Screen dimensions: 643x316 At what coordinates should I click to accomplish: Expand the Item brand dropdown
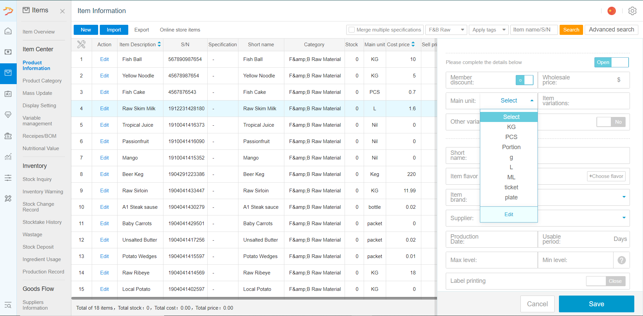[x=624, y=197]
